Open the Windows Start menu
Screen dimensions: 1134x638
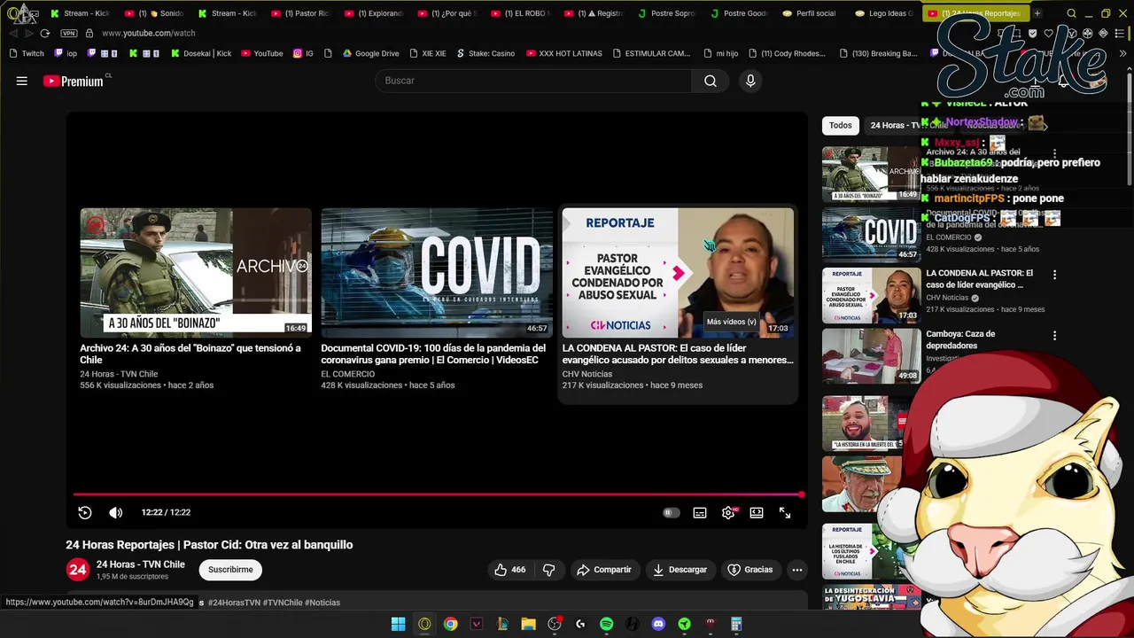click(399, 624)
